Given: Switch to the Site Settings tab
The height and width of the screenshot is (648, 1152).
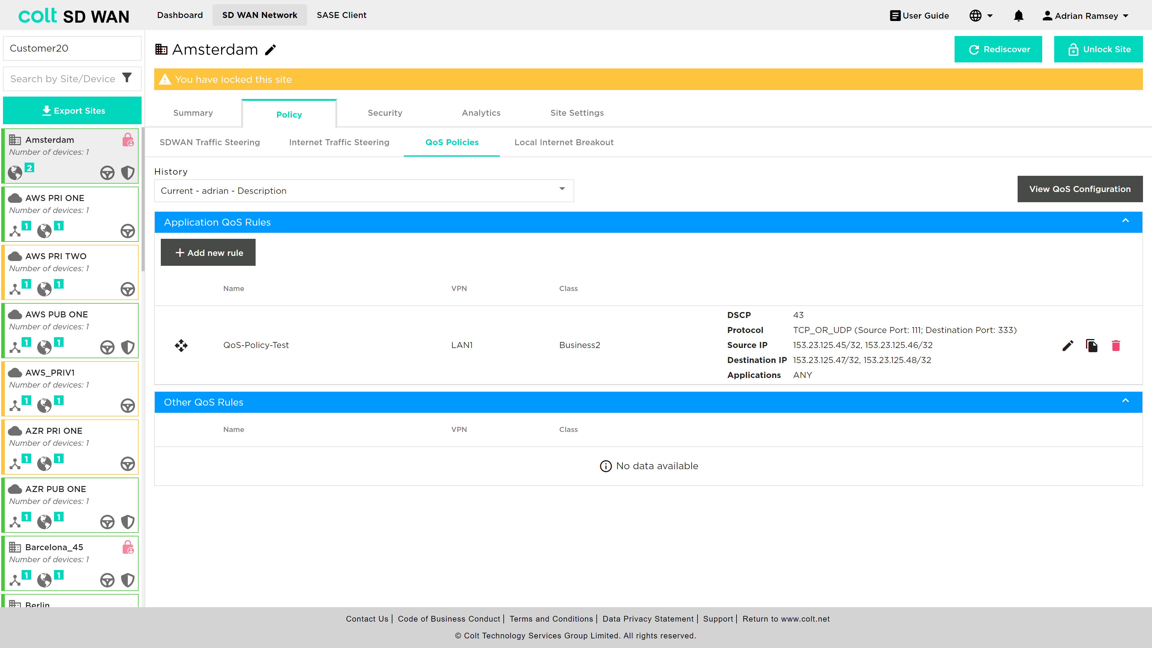Looking at the screenshot, I should tap(577, 113).
